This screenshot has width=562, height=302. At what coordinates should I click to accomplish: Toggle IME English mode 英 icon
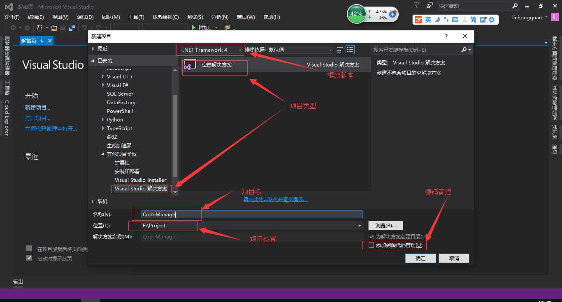[x=428, y=20]
